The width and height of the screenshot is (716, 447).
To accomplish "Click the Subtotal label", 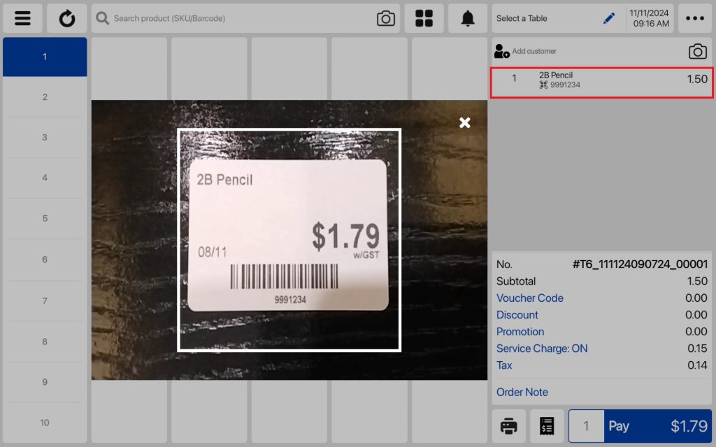I will pyautogui.click(x=516, y=281).
